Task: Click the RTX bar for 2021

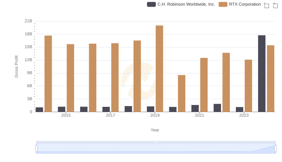Action: pos(204,85)
